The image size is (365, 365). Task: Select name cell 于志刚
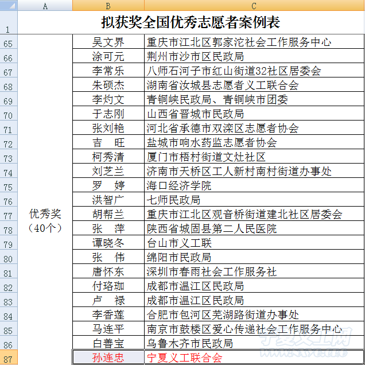pyautogui.click(x=108, y=114)
